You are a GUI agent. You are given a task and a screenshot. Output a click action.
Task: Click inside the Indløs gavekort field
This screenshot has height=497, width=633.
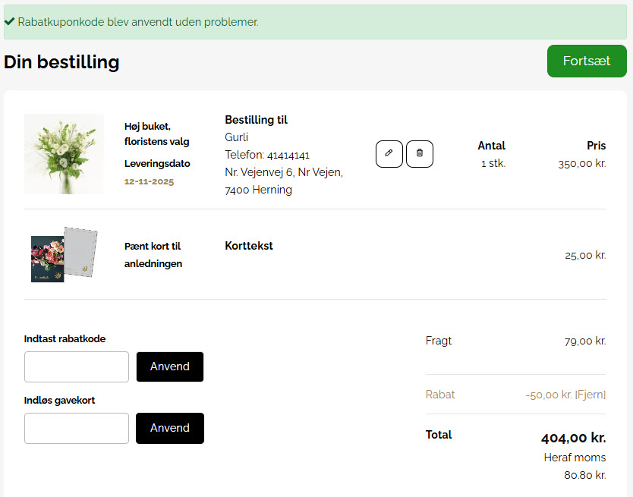click(76, 428)
